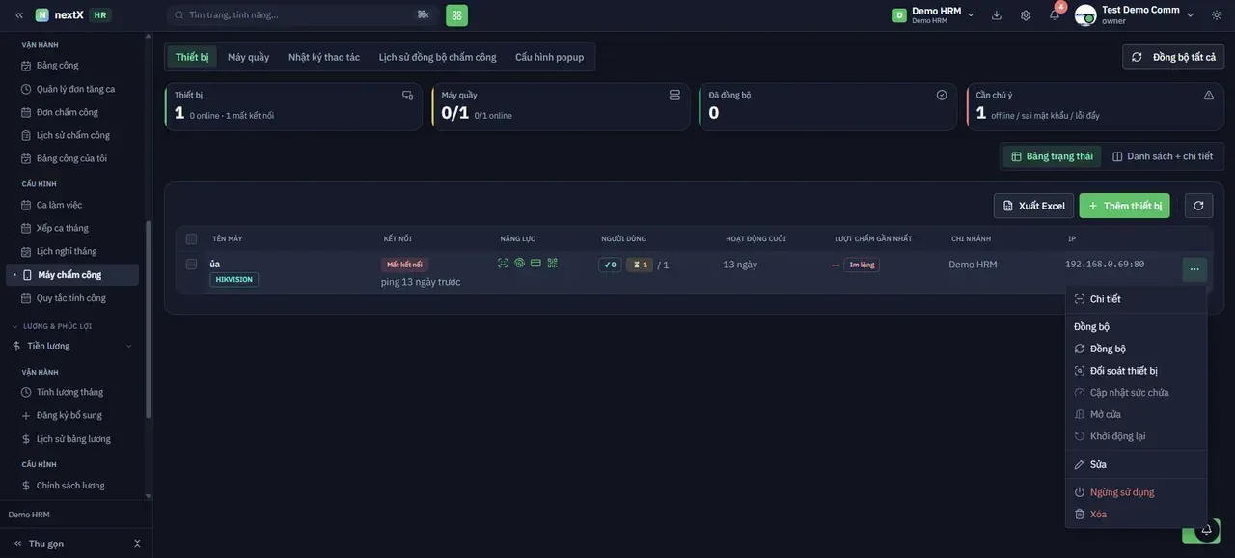
Task: Click the sidebar vertical scrollbar
Action: click(x=148, y=319)
